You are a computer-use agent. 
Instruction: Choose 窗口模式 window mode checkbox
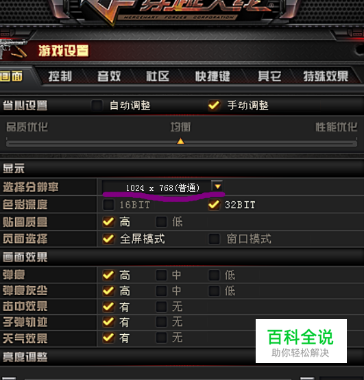214,239
